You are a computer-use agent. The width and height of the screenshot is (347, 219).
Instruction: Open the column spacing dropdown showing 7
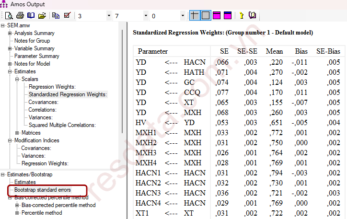click(x=145, y=16)
